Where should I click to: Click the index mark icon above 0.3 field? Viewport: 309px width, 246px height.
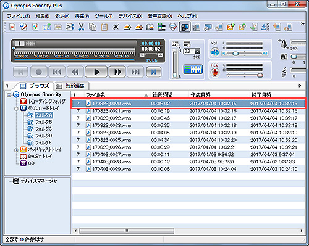tap(187, 44)
